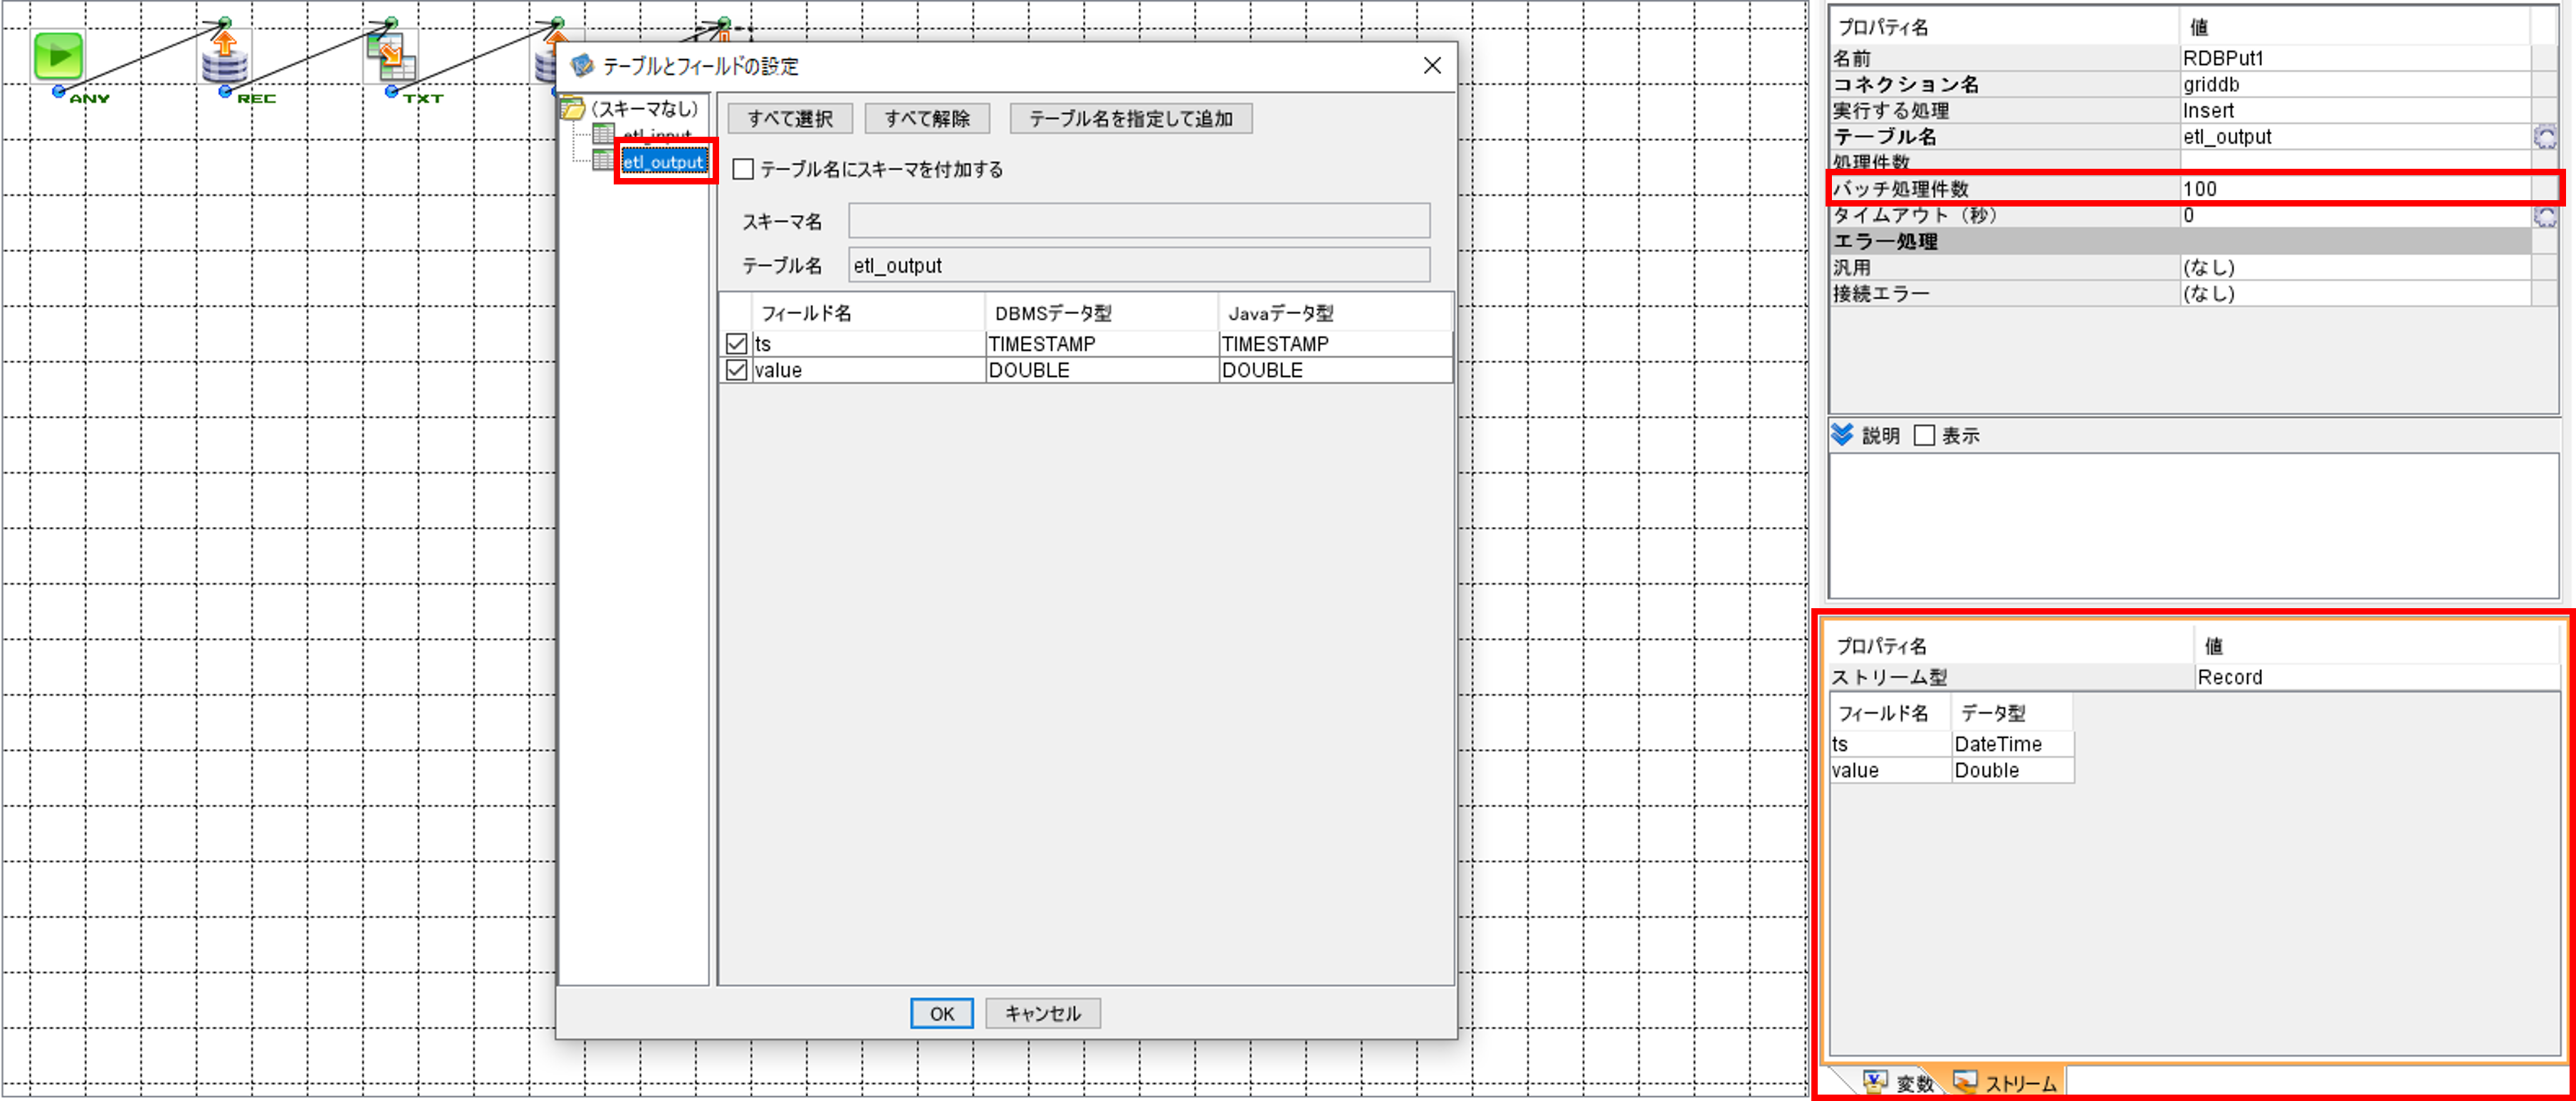This screenshot has height=1101, width=2576.
Task: Enable テーブル名にスキーマを付加する checkbox
Action: (x=743, y=169)
